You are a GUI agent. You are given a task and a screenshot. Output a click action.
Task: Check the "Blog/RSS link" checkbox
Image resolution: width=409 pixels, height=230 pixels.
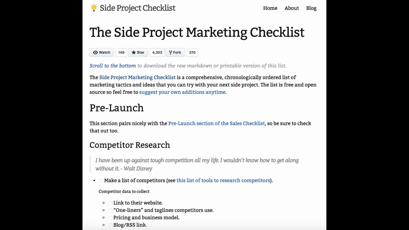click(111, 225)
